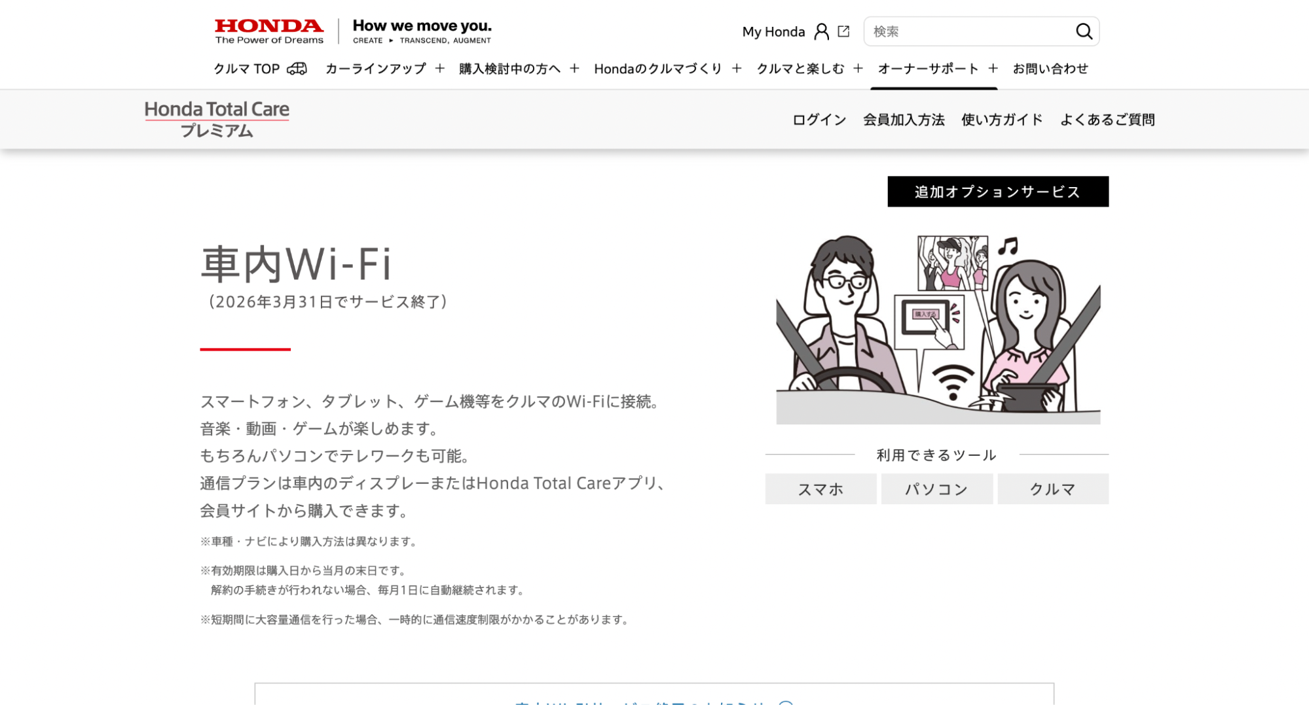The image size is (1309, 705).
Task: Select the スマホ tool button
Action: [x=820, y=489]
